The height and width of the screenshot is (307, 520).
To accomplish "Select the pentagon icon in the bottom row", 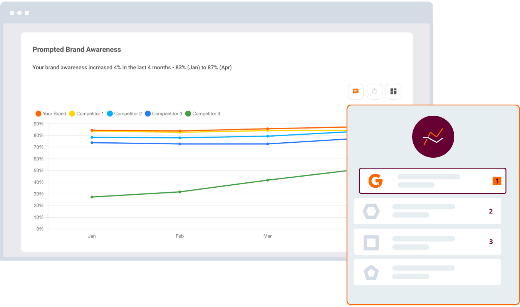I will (x=371, y=272).
